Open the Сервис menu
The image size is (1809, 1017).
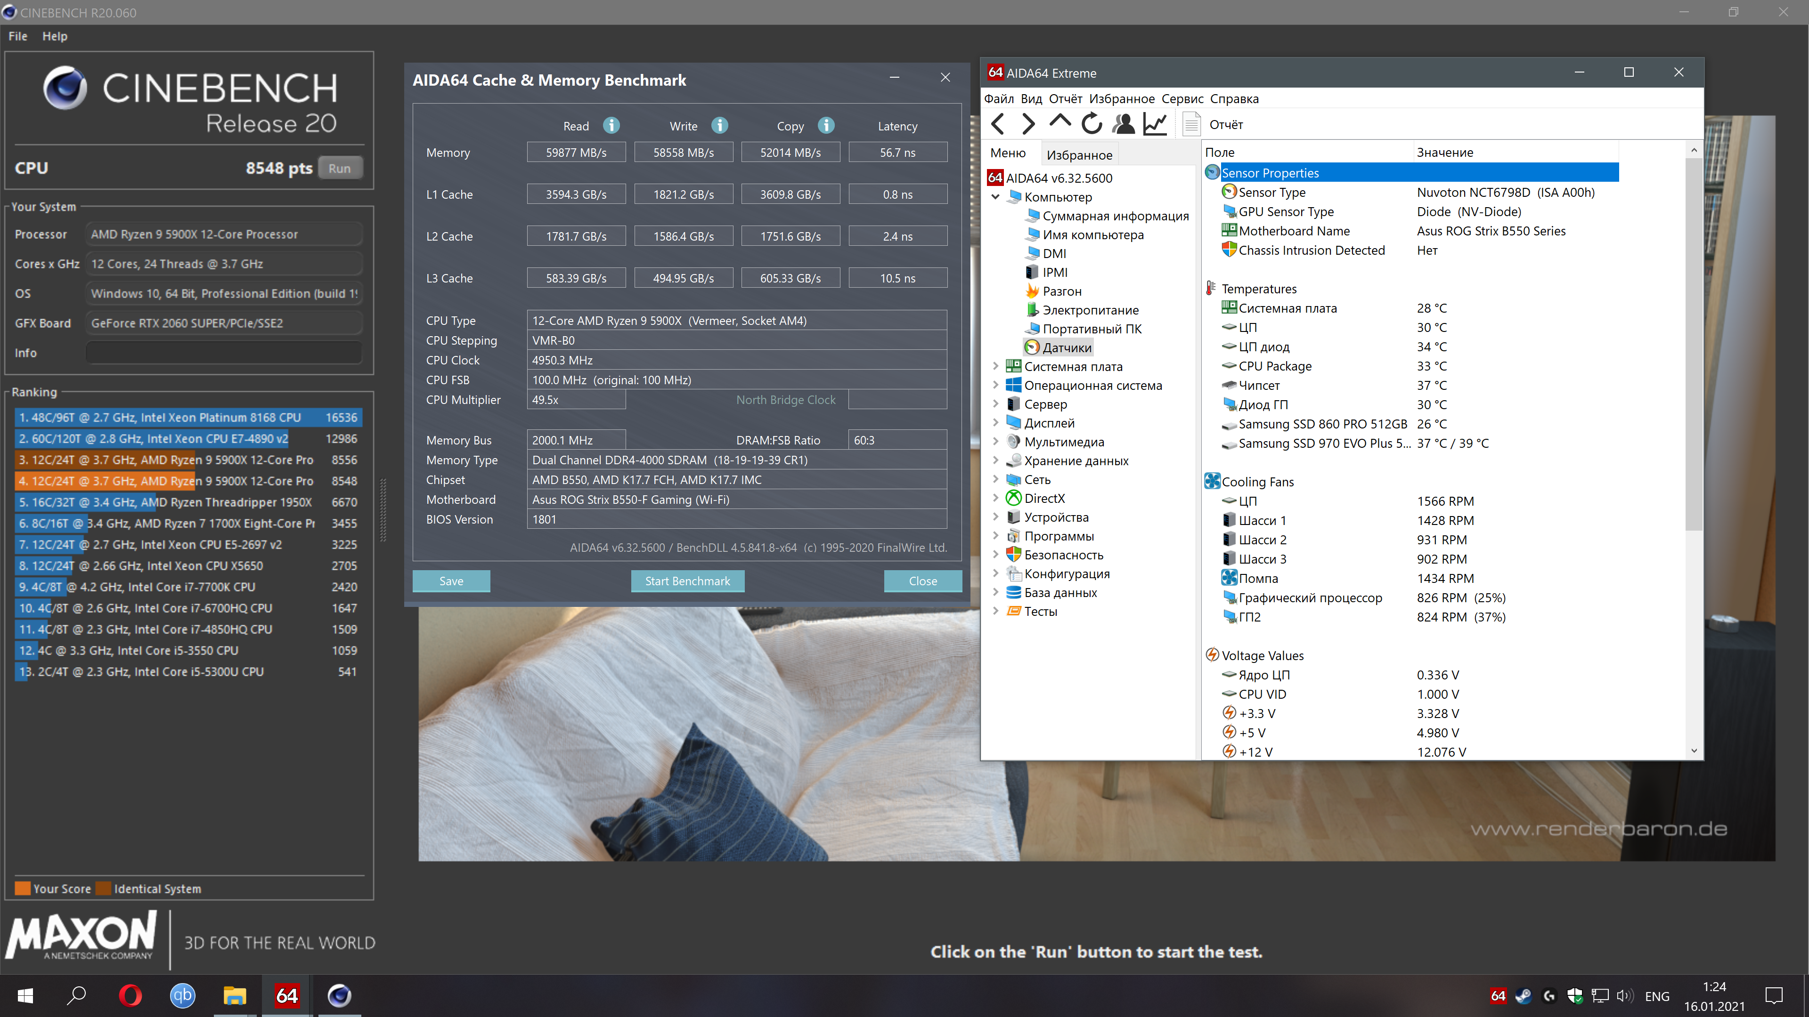click(1182, 99)
